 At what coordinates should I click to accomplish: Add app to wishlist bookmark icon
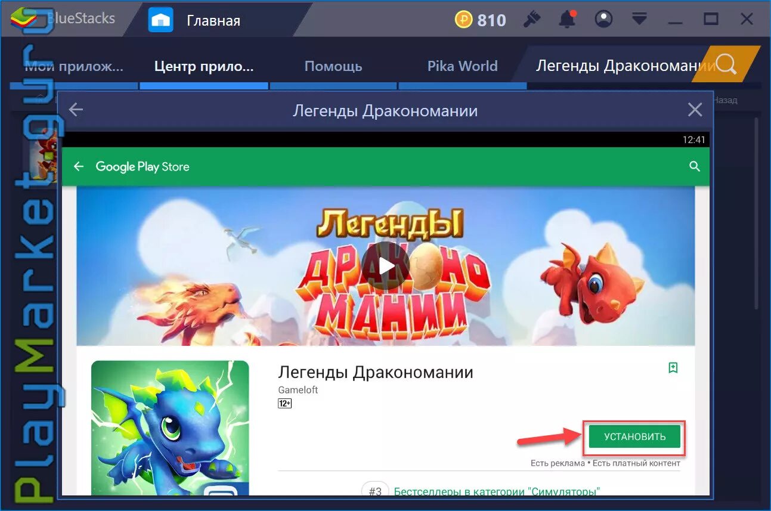point(673,368)
